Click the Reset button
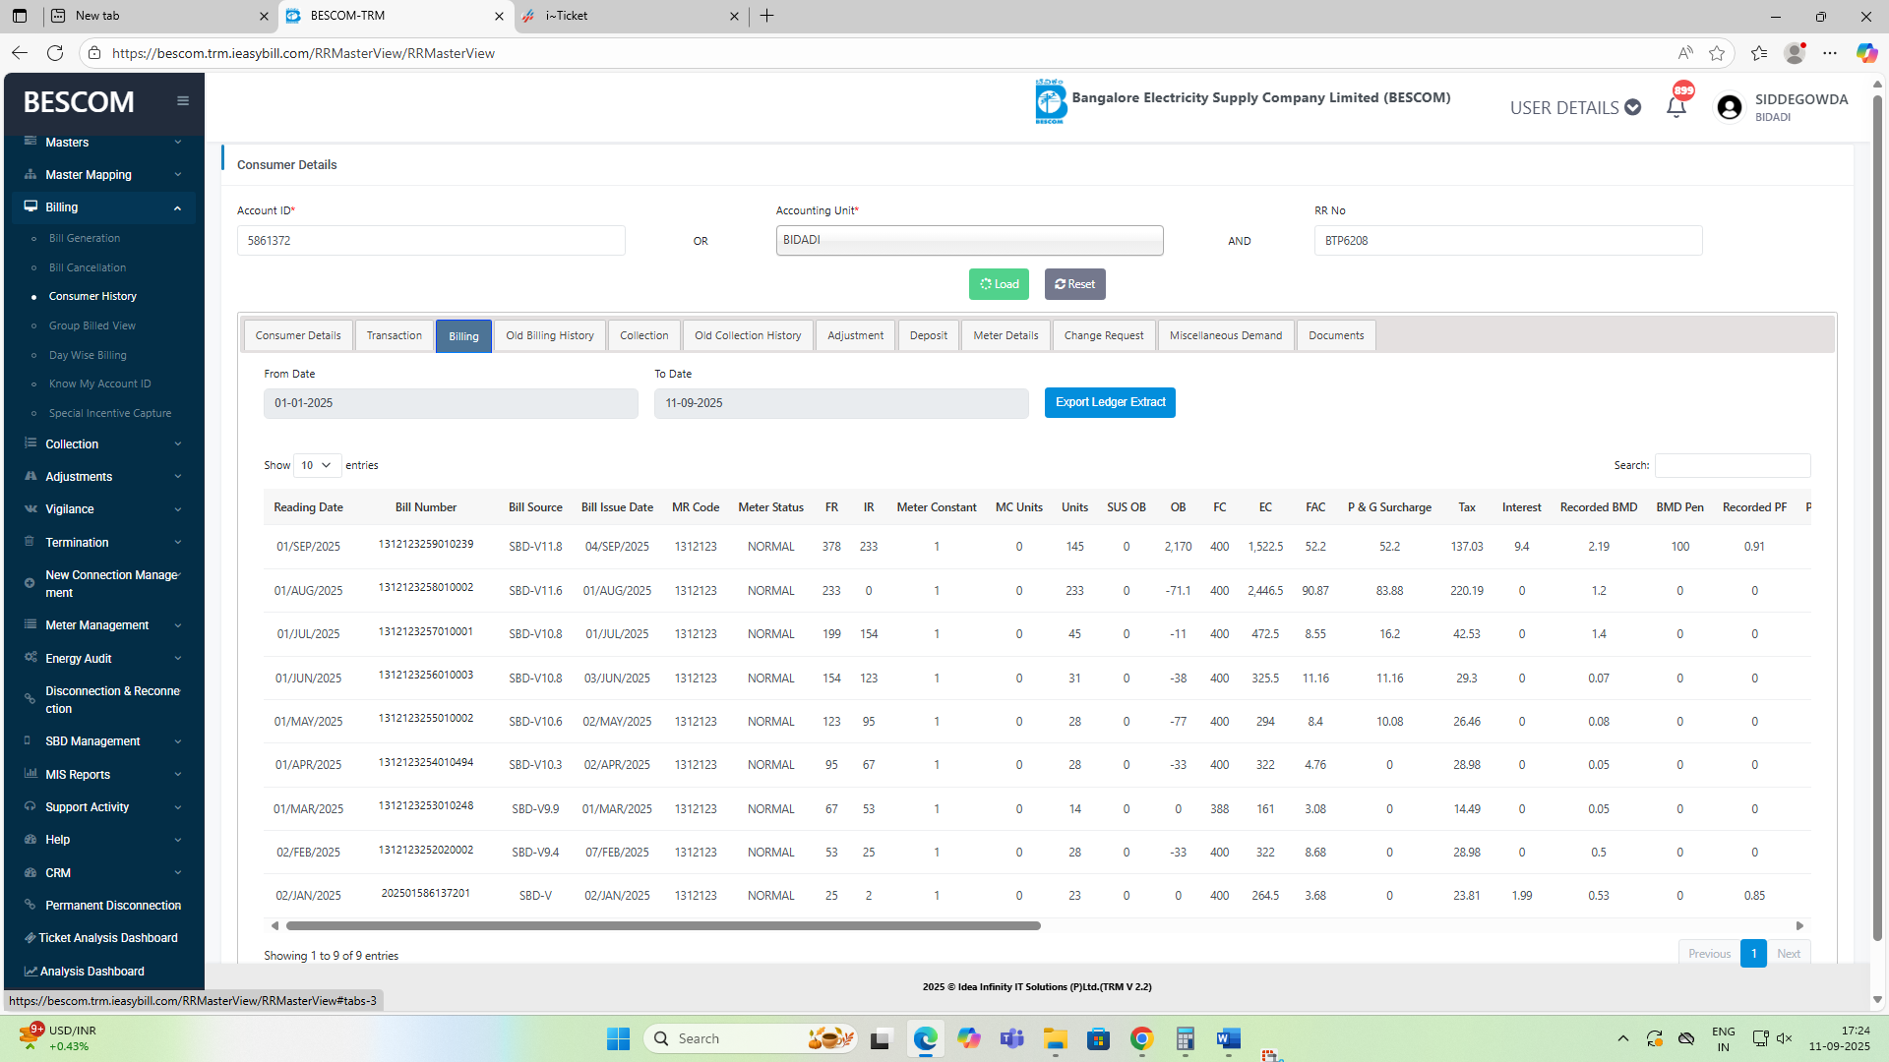 click(1074, 284)
